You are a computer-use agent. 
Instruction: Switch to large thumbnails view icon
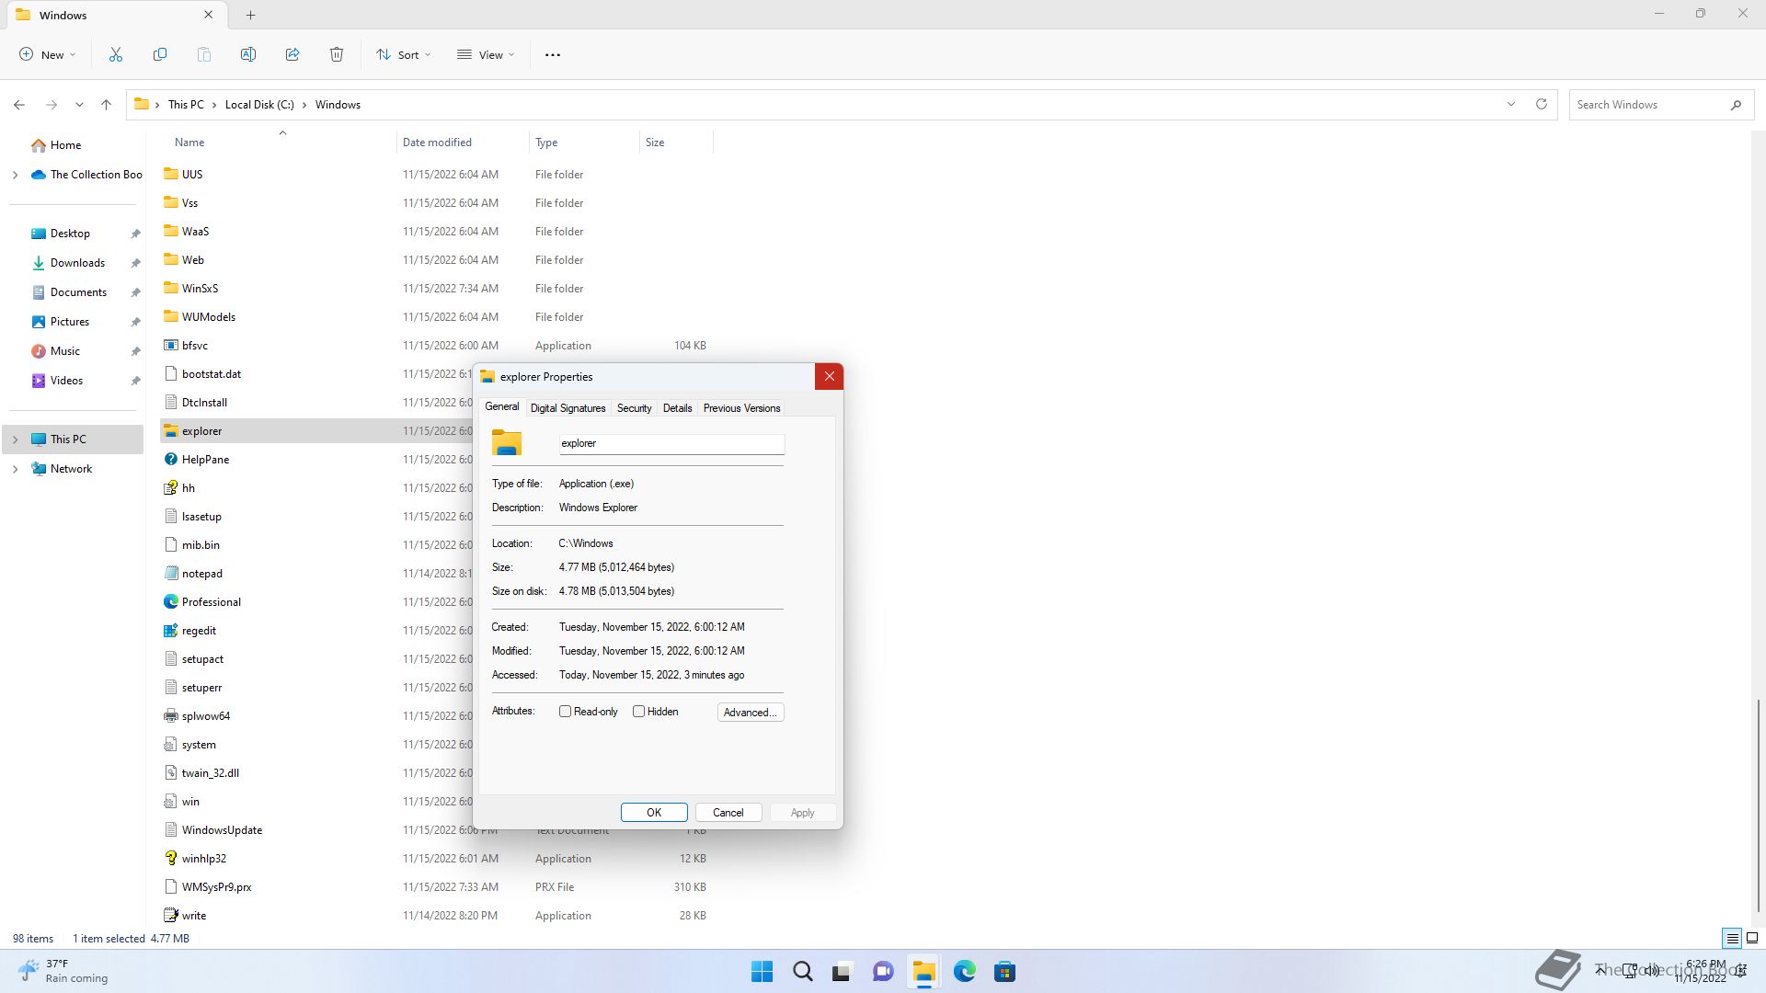(x=1752, y=939)
